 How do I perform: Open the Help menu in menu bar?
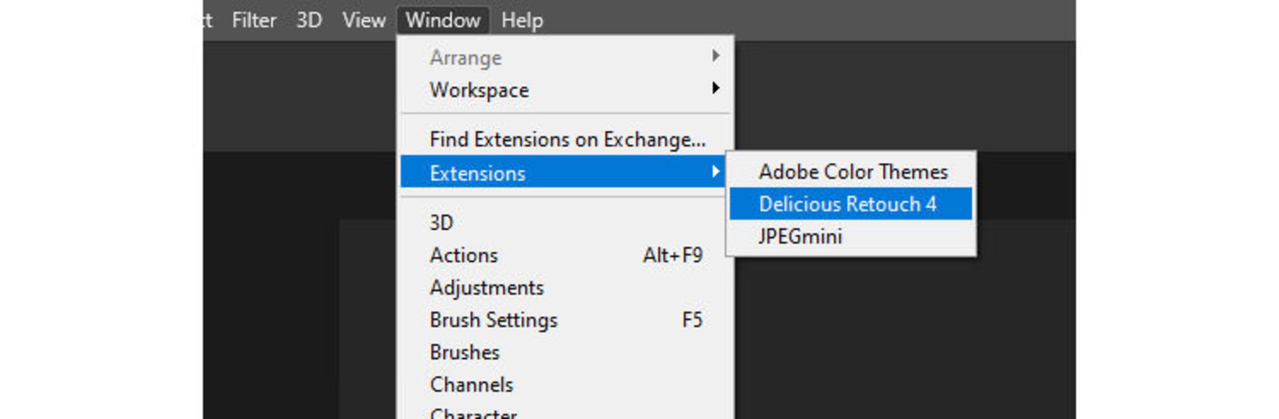(522, 20)
